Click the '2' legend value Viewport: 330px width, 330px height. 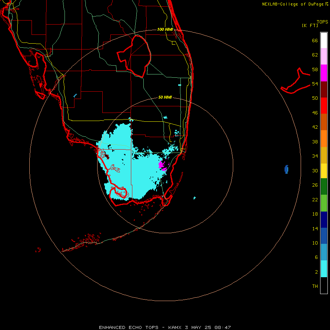316,272
